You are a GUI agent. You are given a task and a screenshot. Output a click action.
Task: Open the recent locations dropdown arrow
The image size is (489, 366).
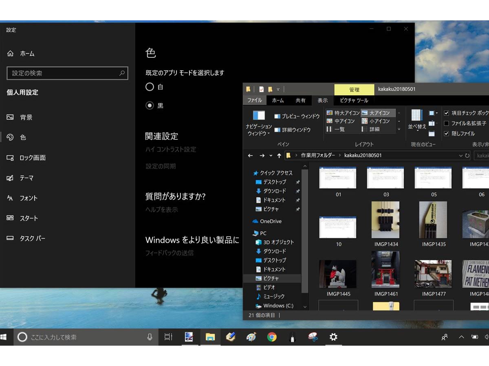(x=270, y=156)
